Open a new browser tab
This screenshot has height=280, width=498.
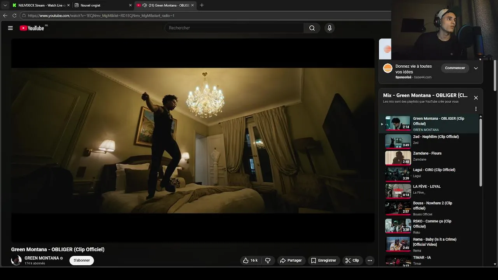(202, 5)
